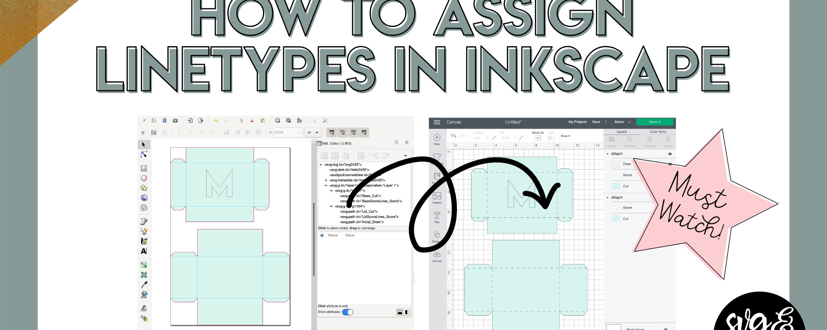
Task: Select the Initial_Draw path node
Action: 362,222
